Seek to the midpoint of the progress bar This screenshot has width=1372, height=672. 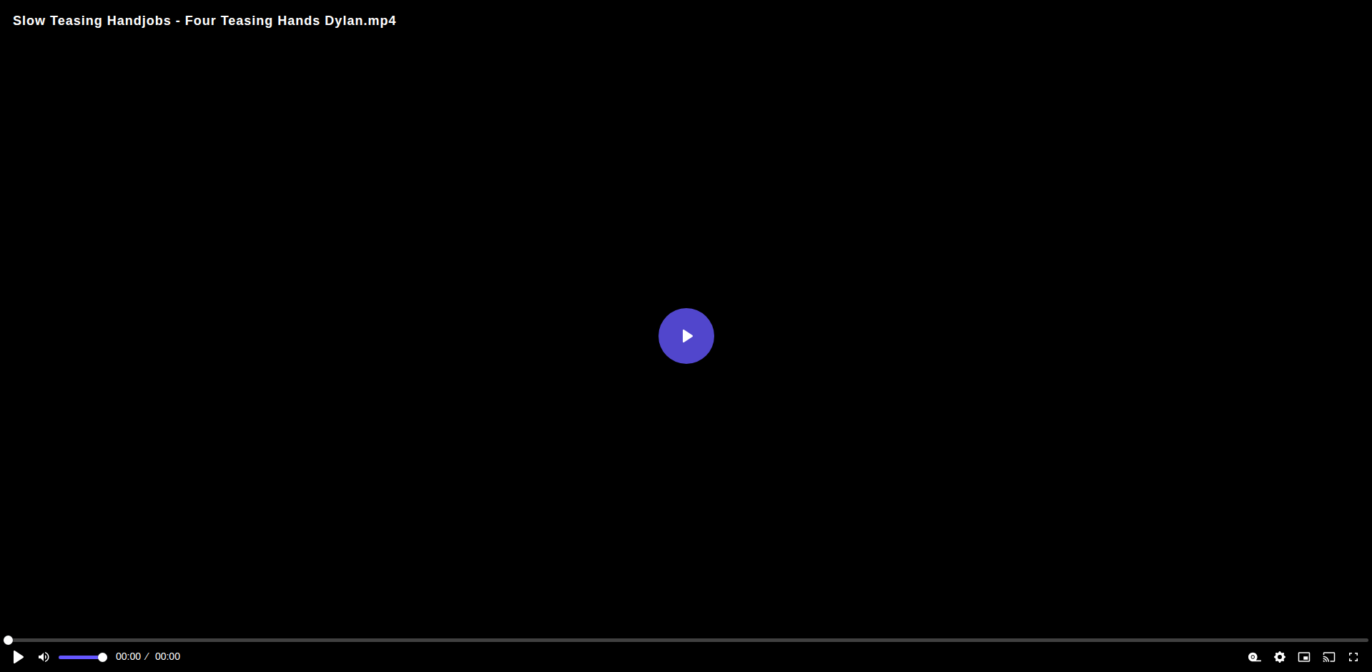tap(686, 640)
